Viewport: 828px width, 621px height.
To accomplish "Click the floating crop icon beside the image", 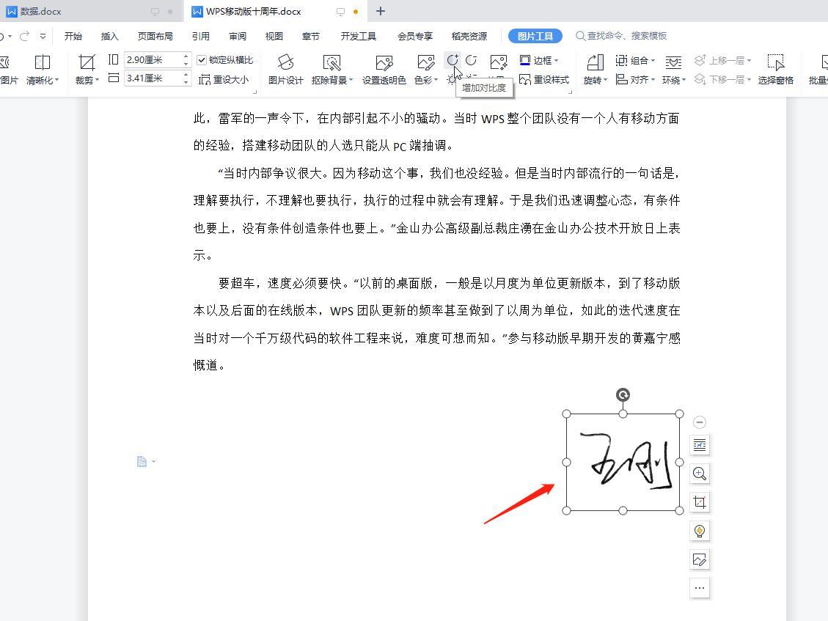I will pos(700,502).
